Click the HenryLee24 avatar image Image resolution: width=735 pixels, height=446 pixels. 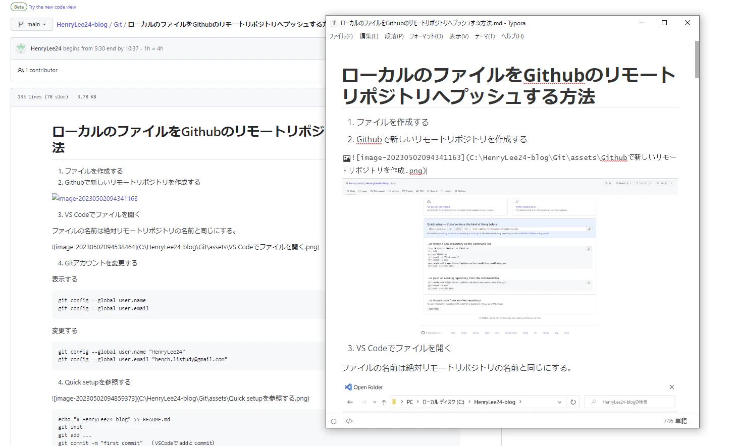pyautogui.click(x=21, y=48)
